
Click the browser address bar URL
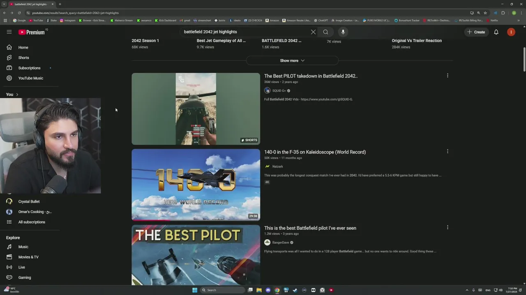point(75,13)
